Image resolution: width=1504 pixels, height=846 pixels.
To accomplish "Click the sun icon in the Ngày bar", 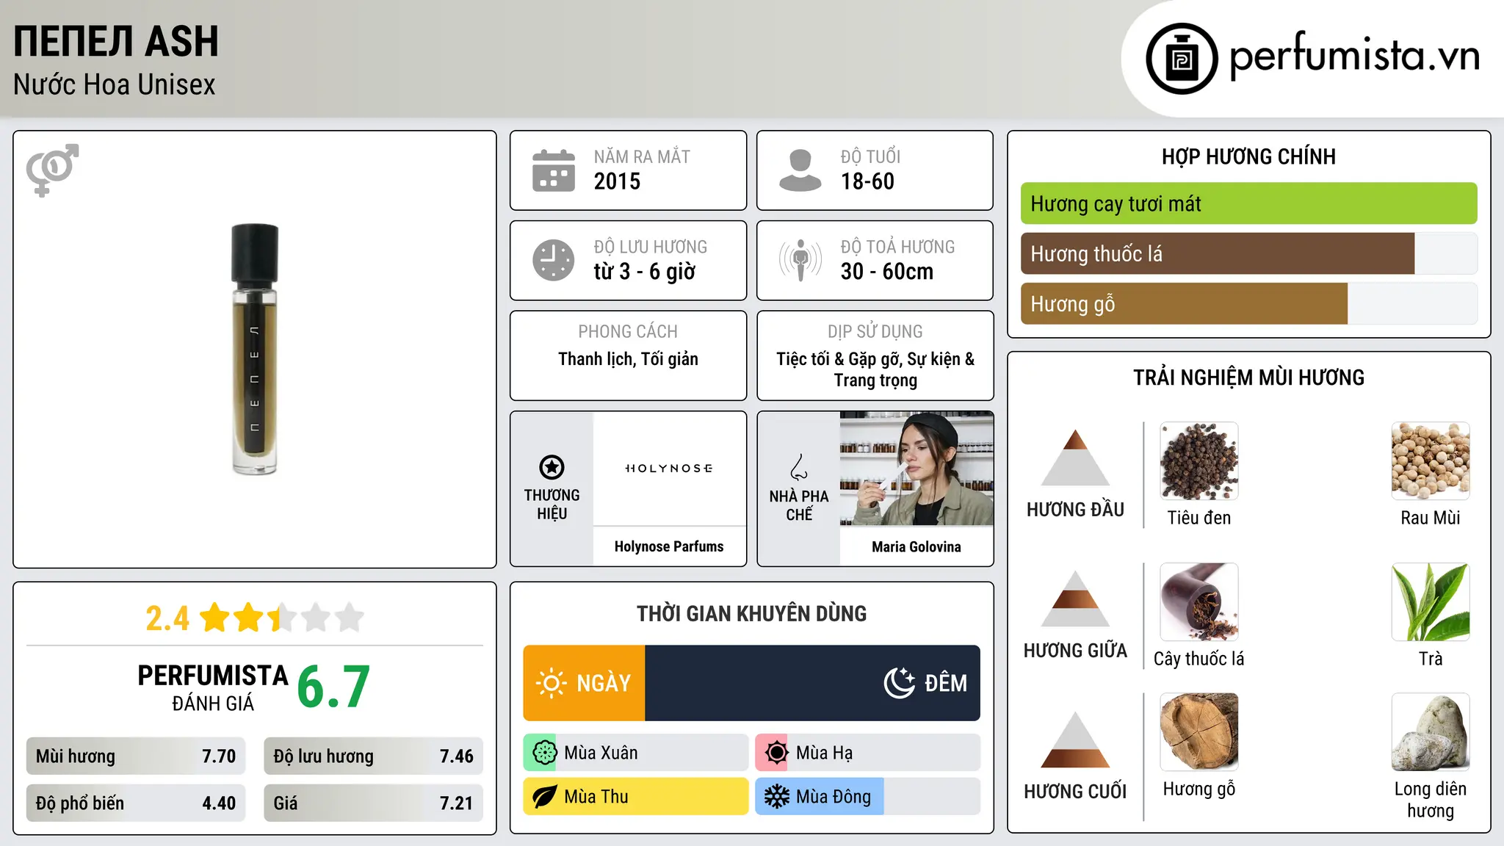I will click(x=551, y=683).
